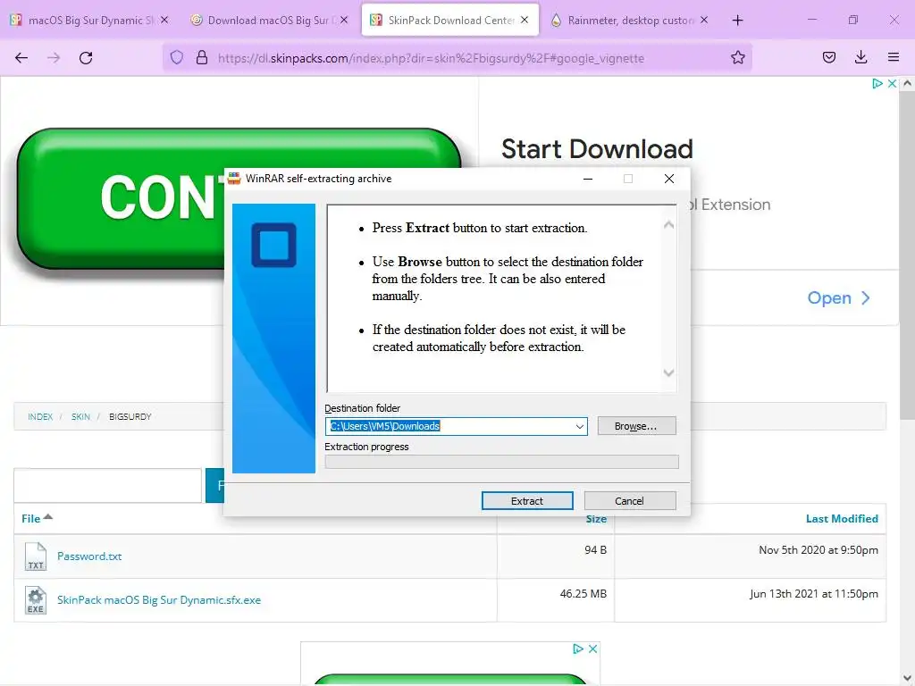This screenshot has height=686, width=915.
Task: Sort by the Size column header
Action: coord(596,519)
